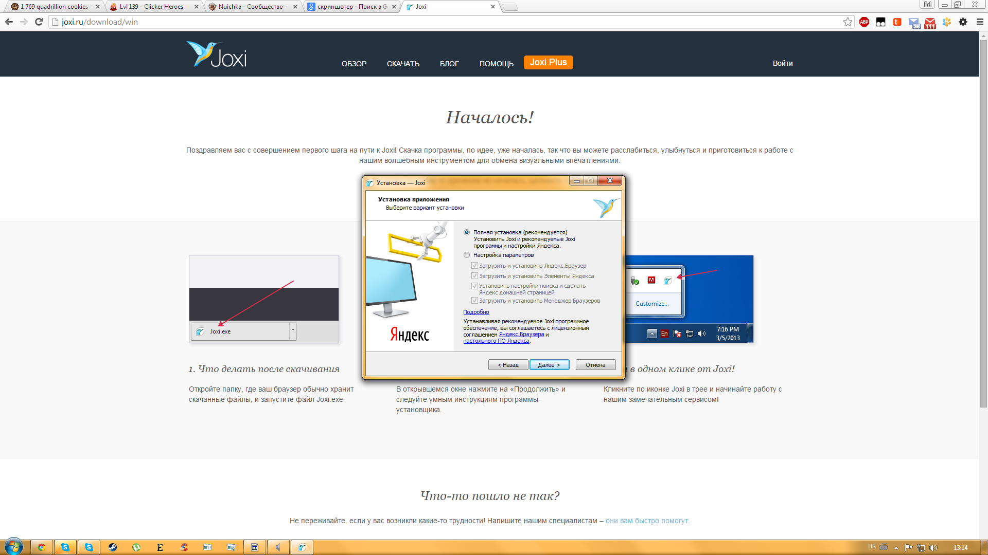This screenshot has width=988, height=555.
Task: Reload the joxi.ru page
Action: (x=39, y=22)
